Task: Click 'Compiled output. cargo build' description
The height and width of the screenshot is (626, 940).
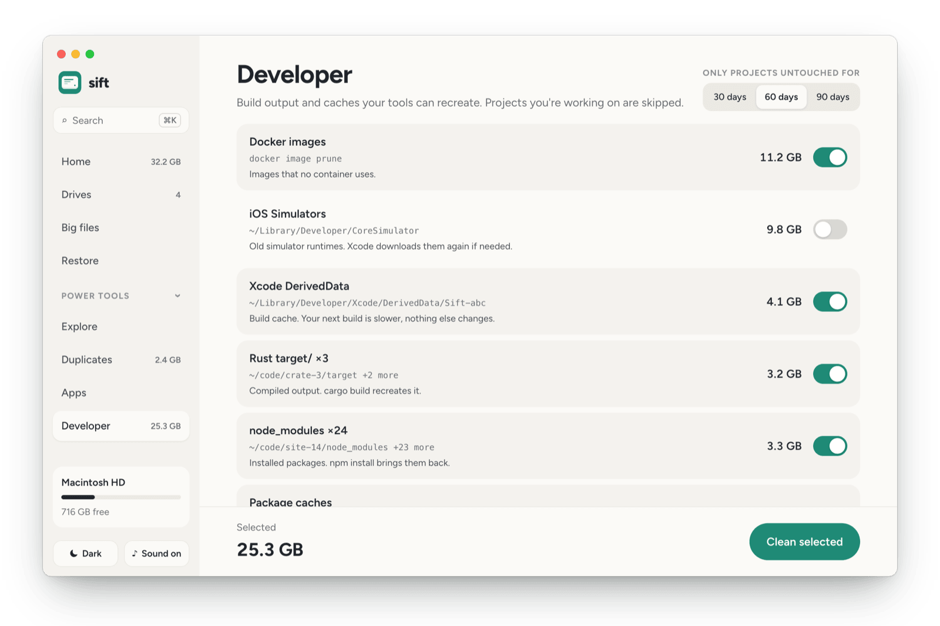Action: (x=335, y=391)
